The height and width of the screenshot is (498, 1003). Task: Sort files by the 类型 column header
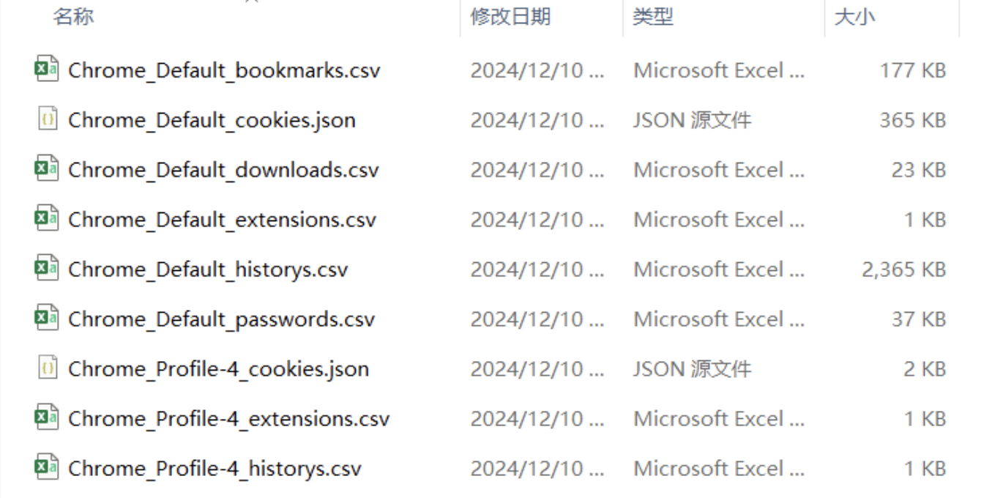coord(653,17)
